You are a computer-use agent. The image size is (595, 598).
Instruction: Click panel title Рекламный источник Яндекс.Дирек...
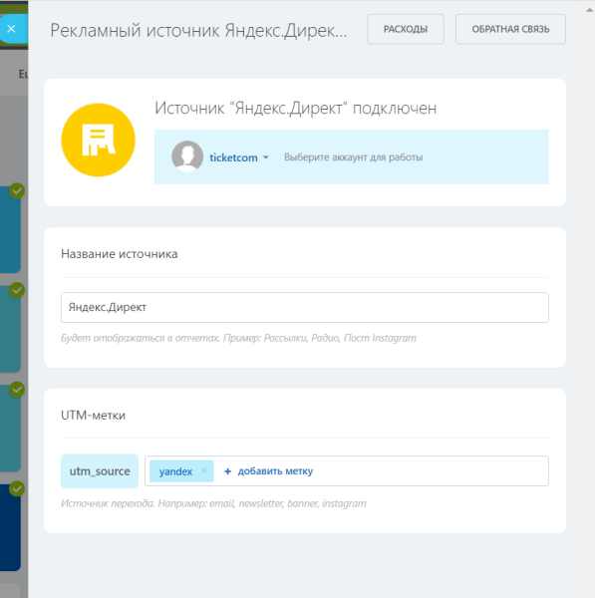[198, 31]
